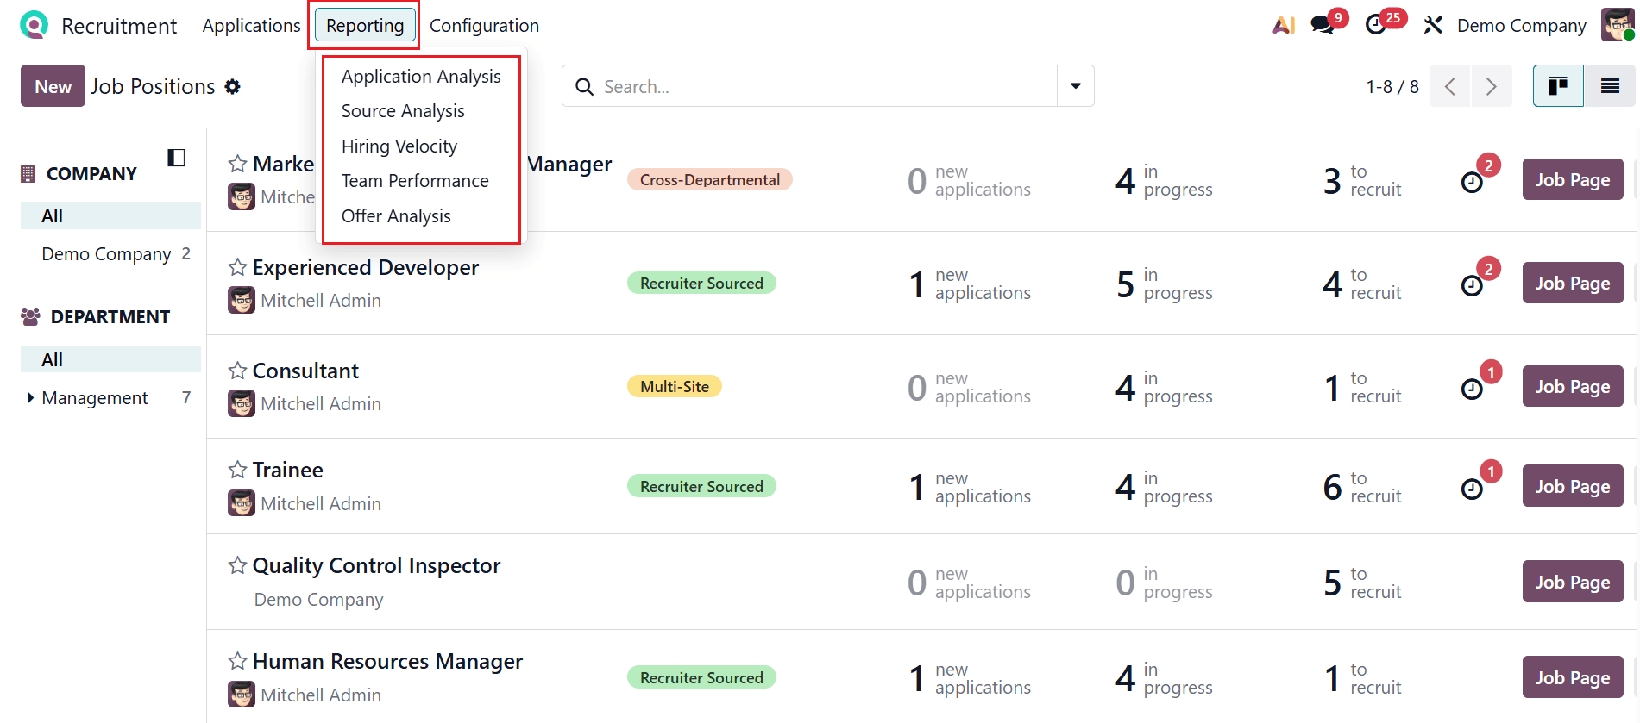
Task: Open the Job Page for Trainee
Action: pos(1572,485)
